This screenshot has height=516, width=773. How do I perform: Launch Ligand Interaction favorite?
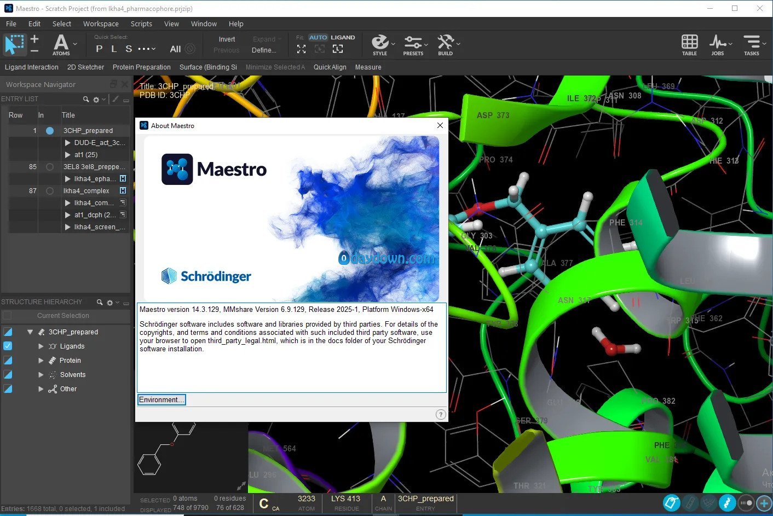32,67
